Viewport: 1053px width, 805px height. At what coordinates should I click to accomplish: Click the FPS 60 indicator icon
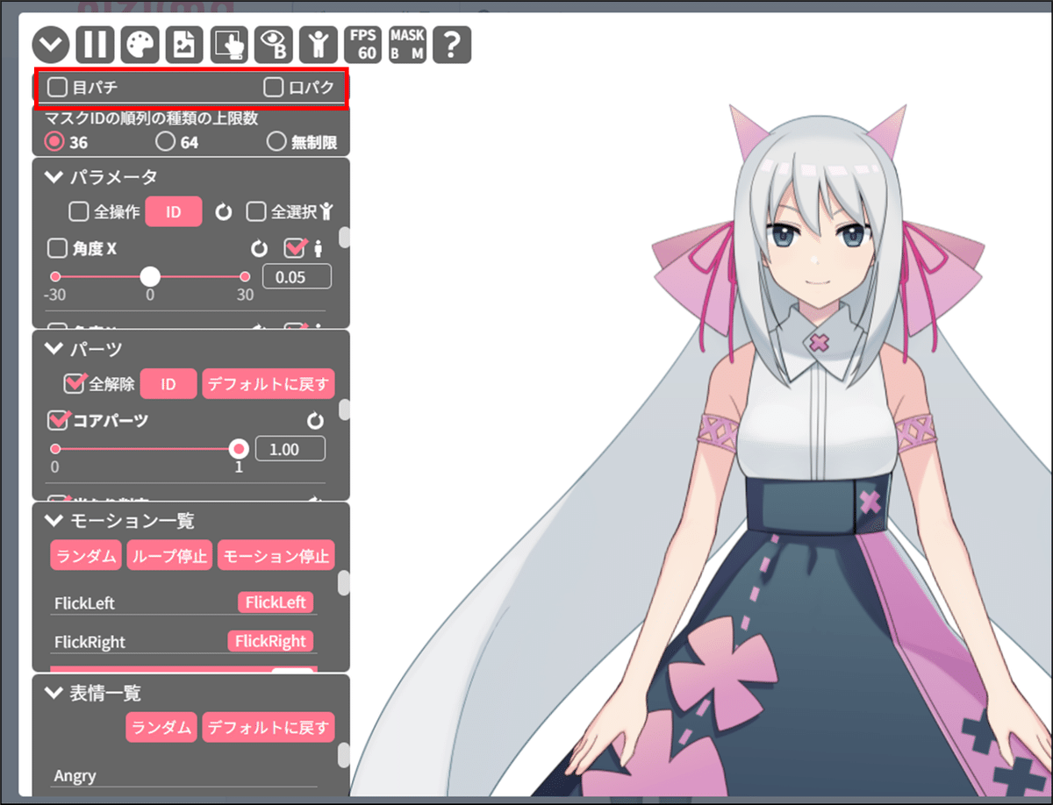363,44
